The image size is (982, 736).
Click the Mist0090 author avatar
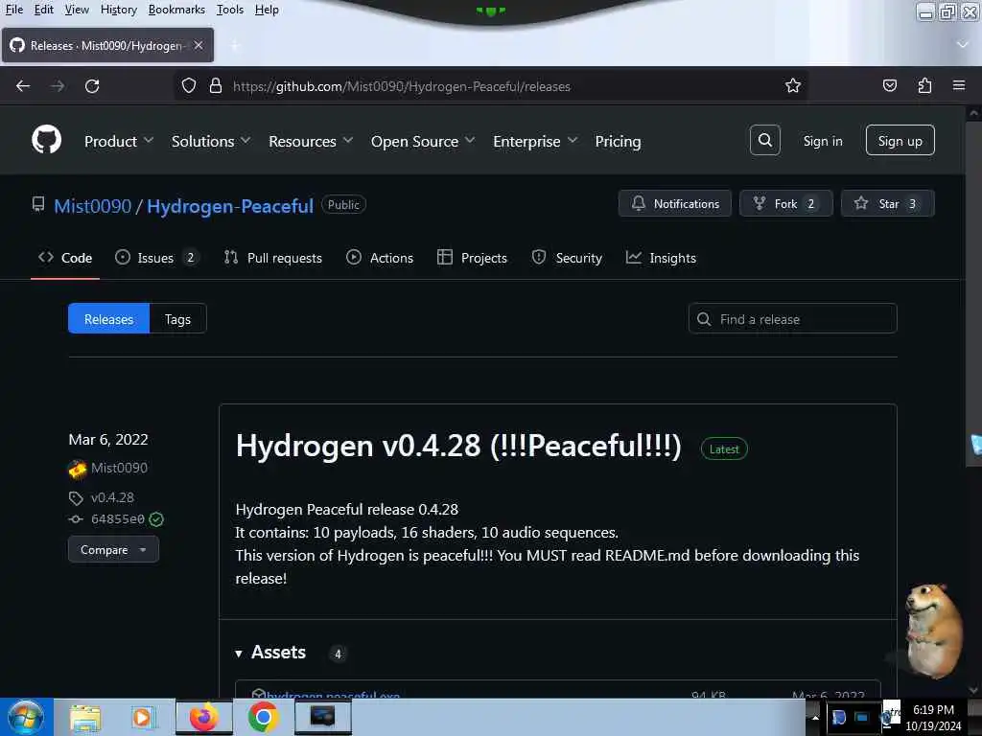[78, 469]
